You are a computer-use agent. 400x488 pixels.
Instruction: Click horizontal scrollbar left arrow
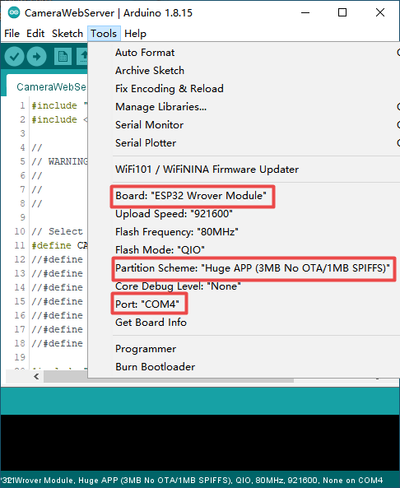pos(36,377)
